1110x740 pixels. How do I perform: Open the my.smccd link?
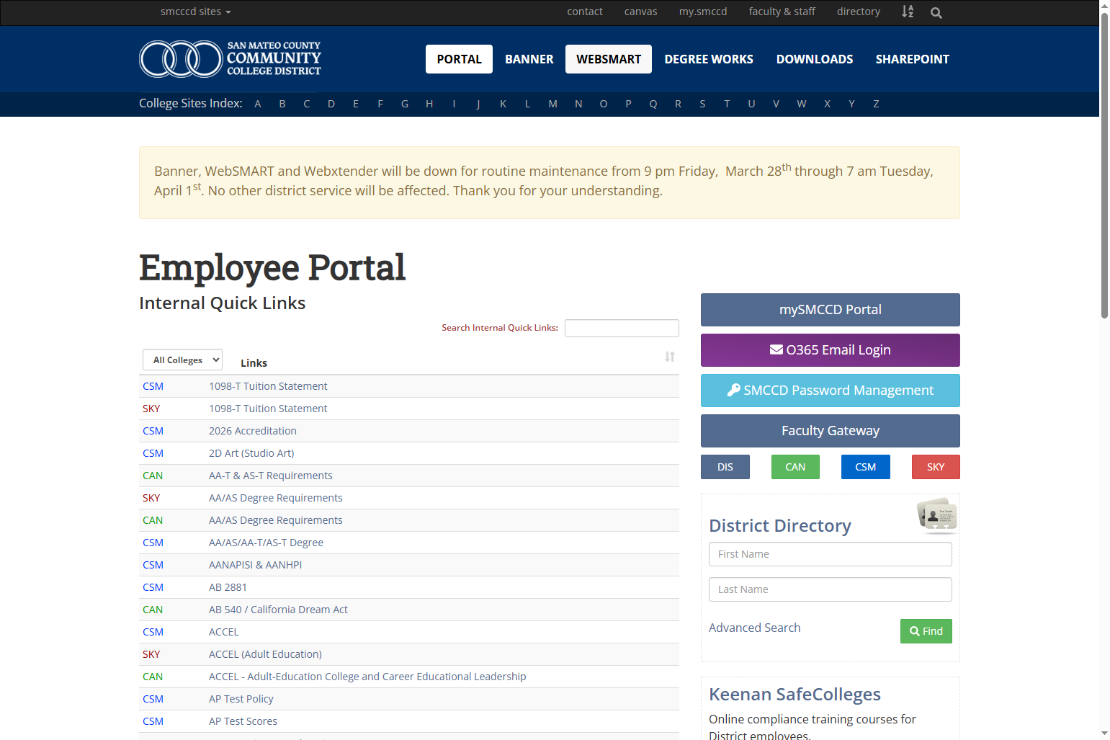tap(703, 12)
